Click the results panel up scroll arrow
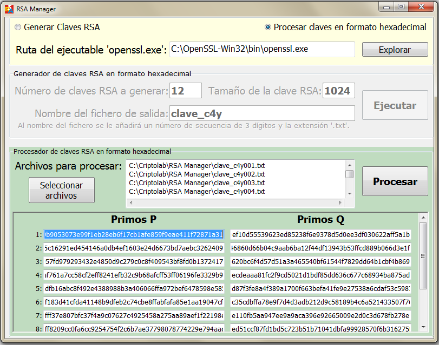This screenshot has height=345, width=439. (x=423, y=219)
